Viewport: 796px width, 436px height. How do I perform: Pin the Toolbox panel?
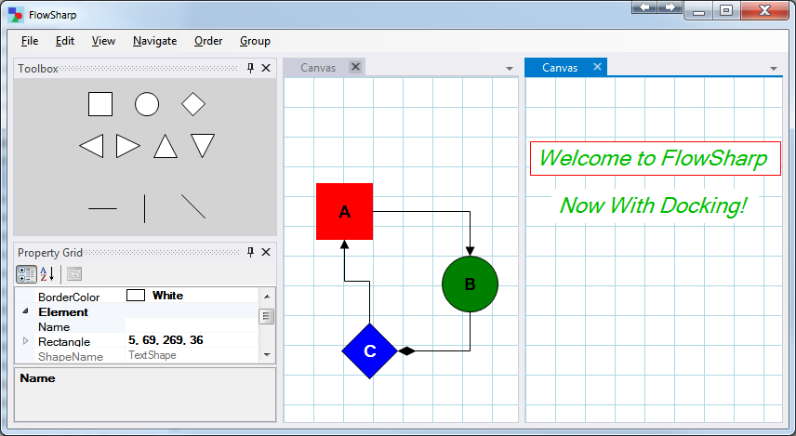point(250,68)
